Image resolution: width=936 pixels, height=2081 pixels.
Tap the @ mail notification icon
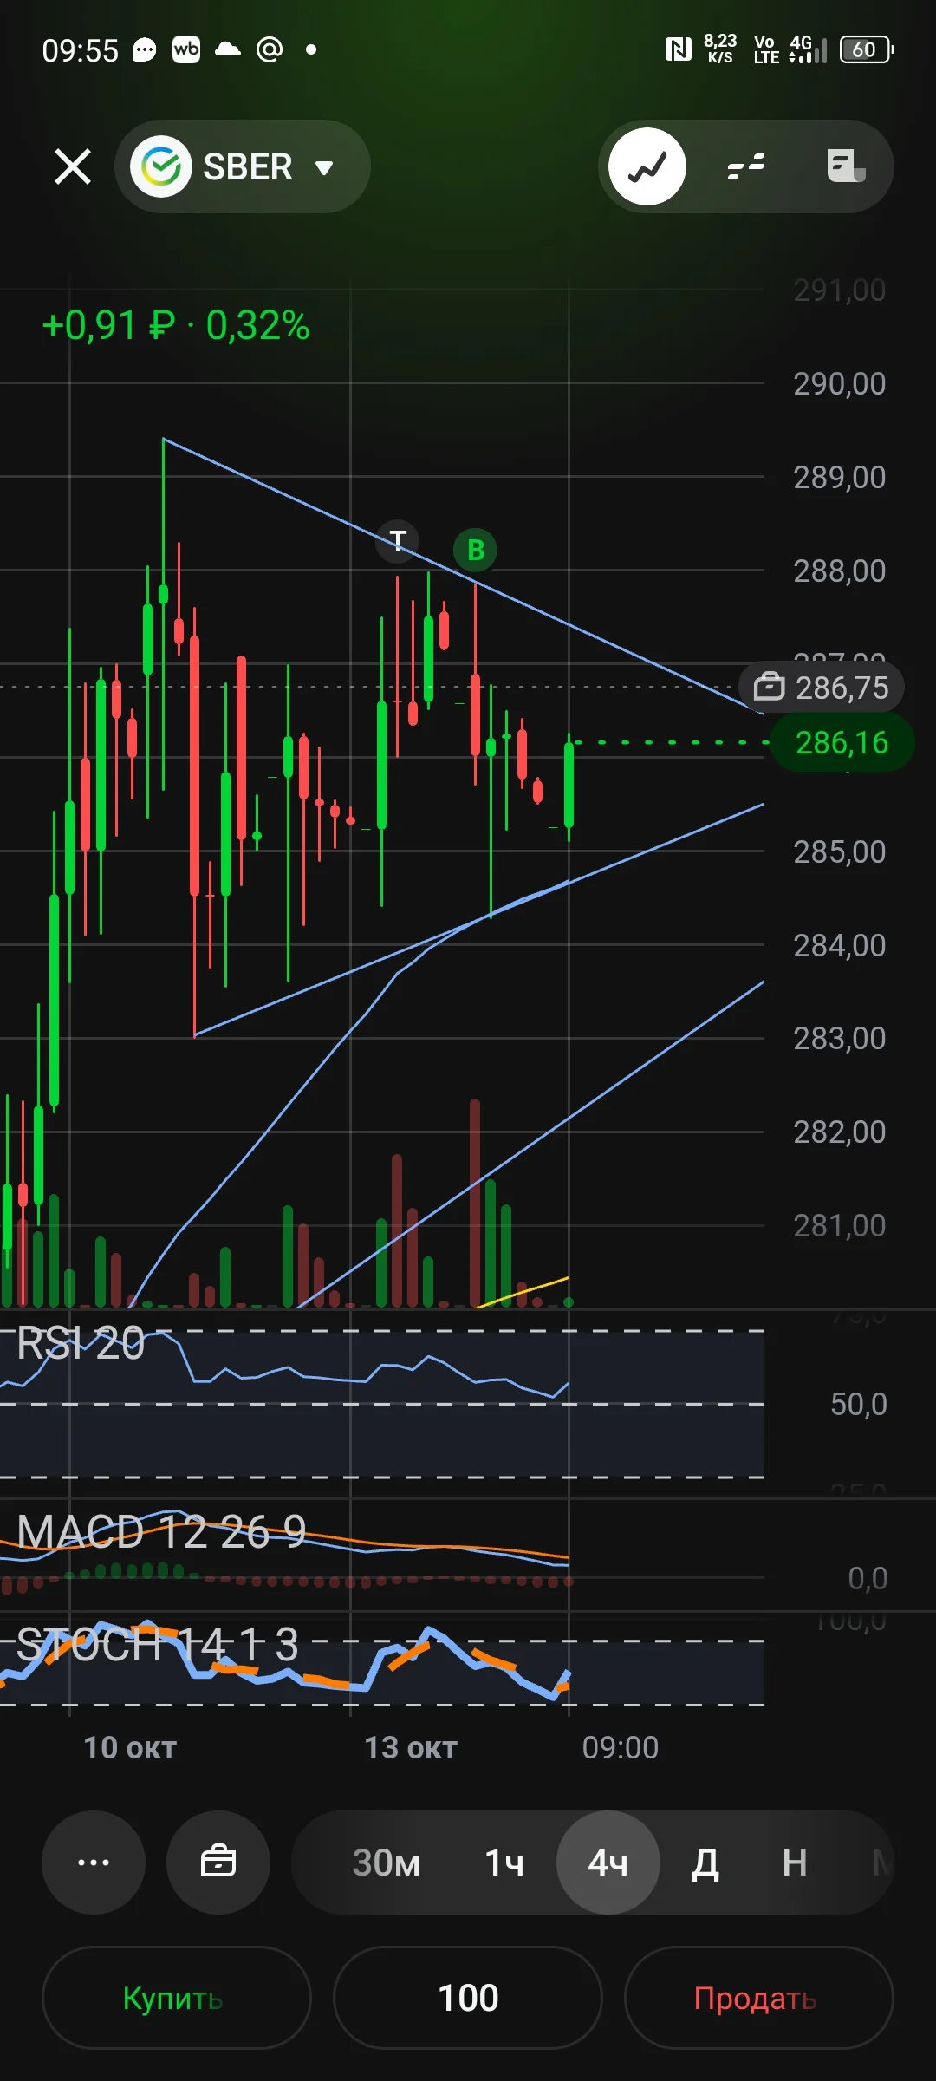tap(270, 49)
